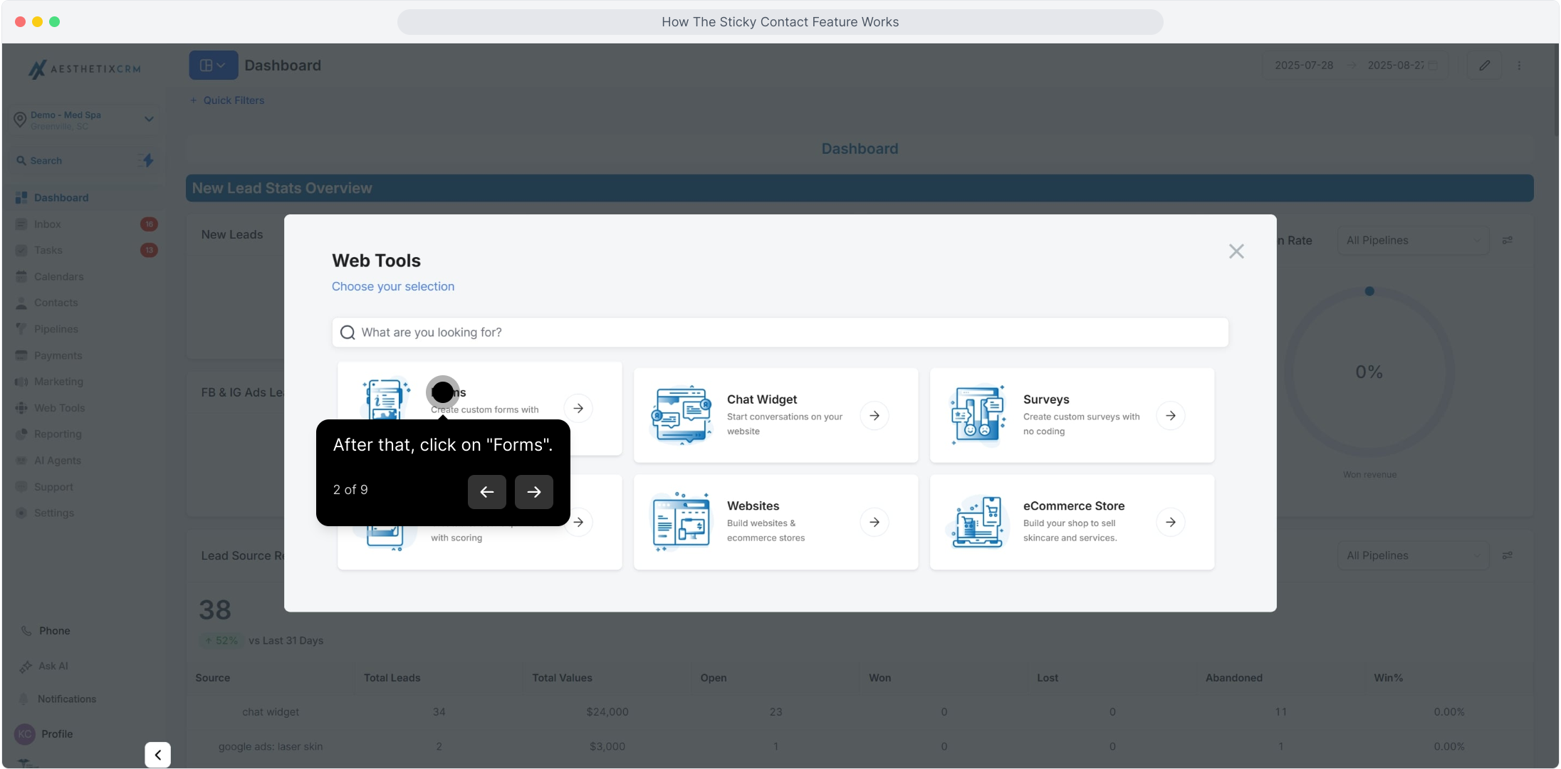Viewport: 1561px width, 769px height.
Task: Click the date range calendar icon
Action: (x=1433, y=66)
